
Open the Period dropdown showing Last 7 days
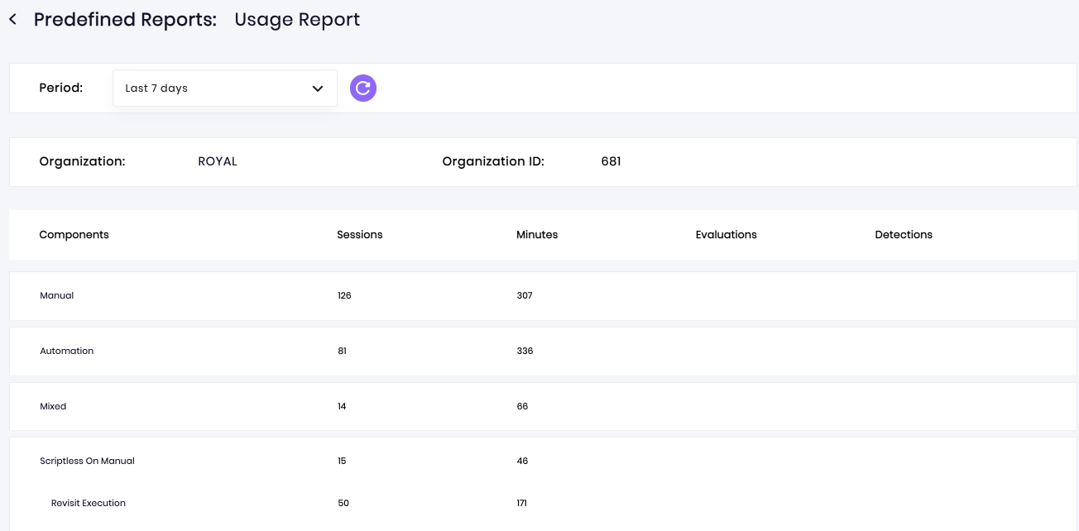tap(225, 88)
